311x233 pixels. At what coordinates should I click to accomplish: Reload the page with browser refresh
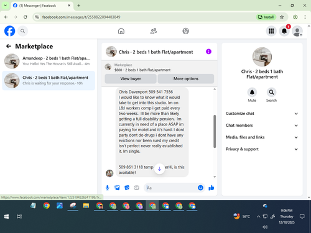point(26,17)
